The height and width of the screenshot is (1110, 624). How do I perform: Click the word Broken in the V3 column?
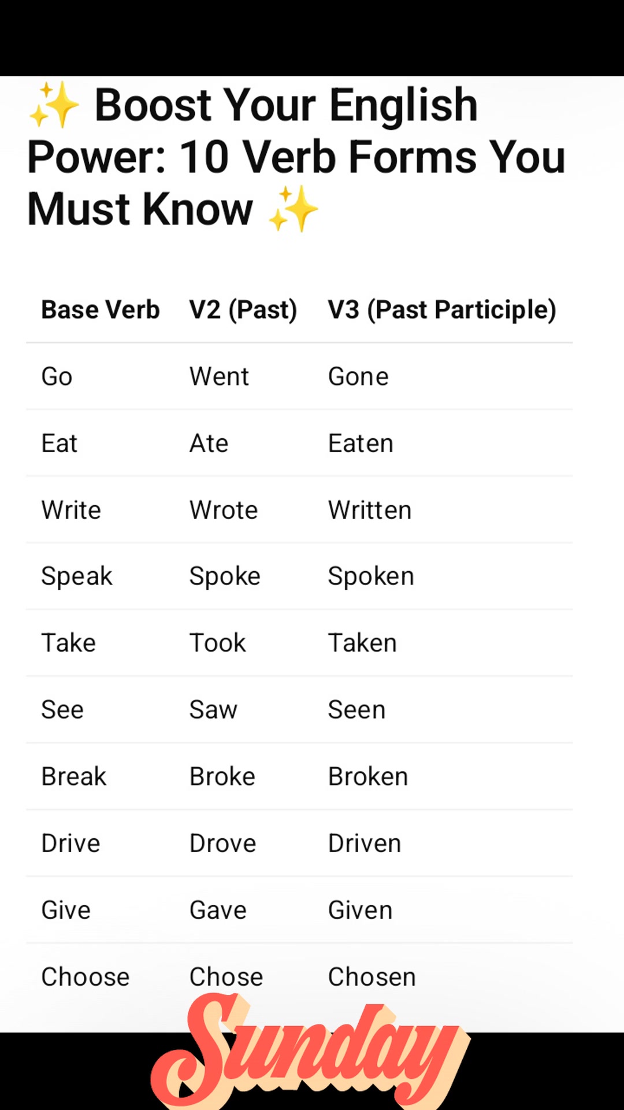pyautogui.click(x=368, y=777)
